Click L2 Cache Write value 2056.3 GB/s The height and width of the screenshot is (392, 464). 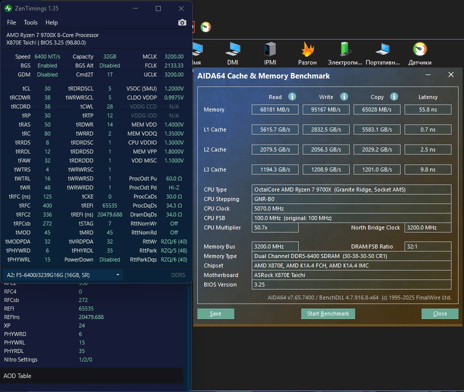(x=326, y=149)
